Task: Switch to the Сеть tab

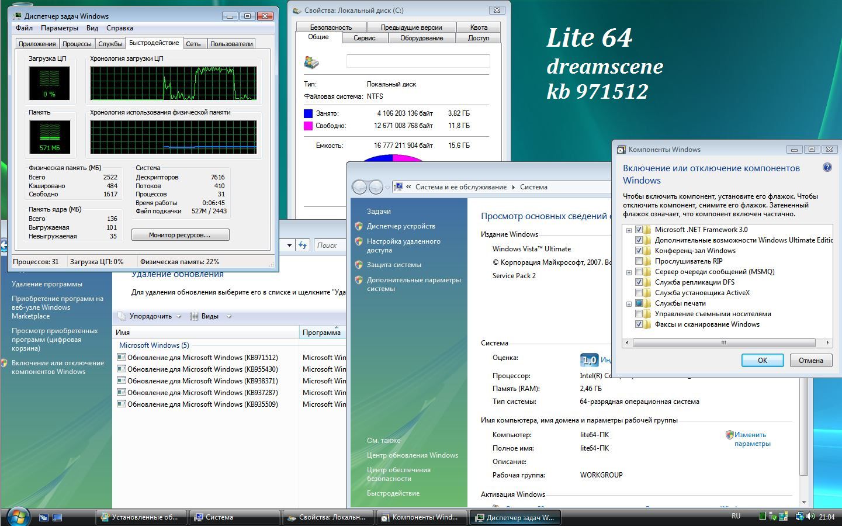Action: tap(193, 44)
